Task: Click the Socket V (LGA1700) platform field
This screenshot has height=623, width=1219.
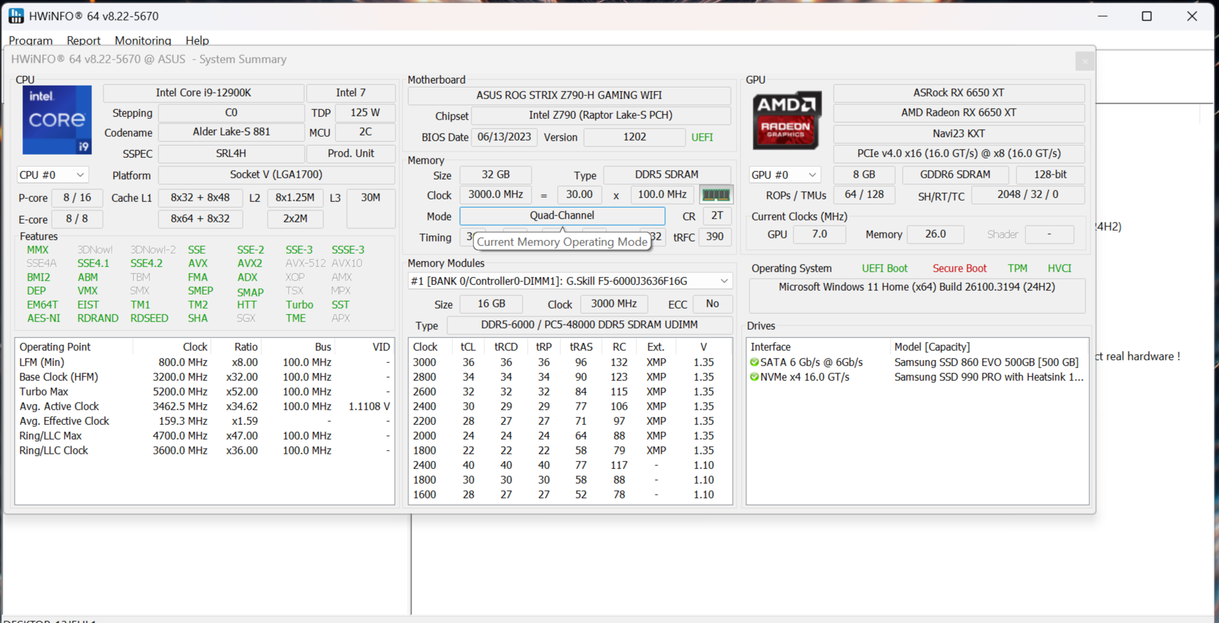Action: click(276, 175)
